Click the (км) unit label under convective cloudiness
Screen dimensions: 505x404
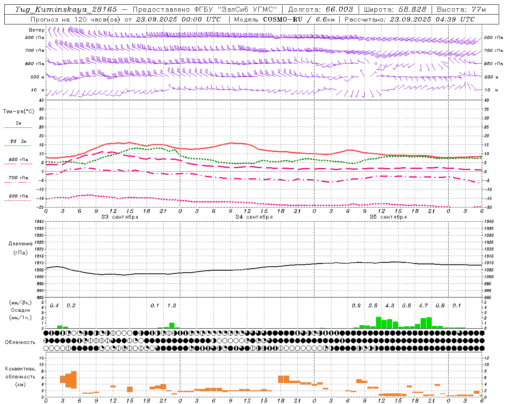[20, 384]
